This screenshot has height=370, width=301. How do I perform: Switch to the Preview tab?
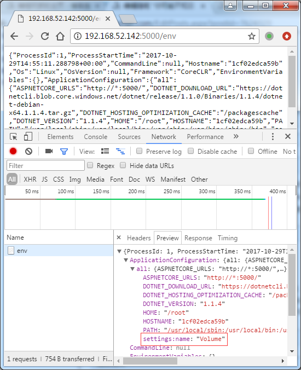click(x=167, y=238)
